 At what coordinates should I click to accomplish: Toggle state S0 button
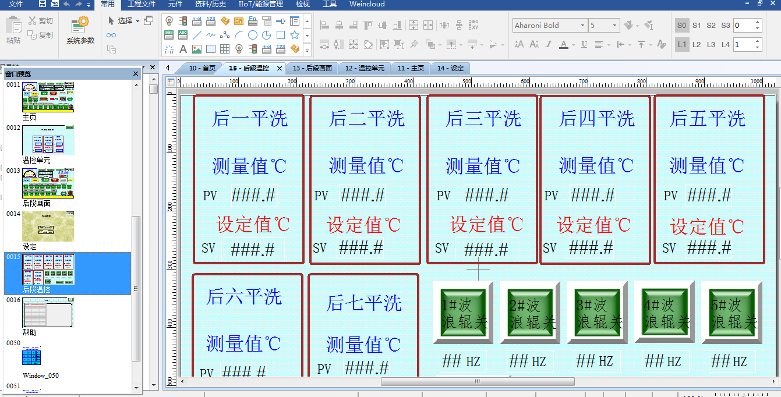pos(682,26)
